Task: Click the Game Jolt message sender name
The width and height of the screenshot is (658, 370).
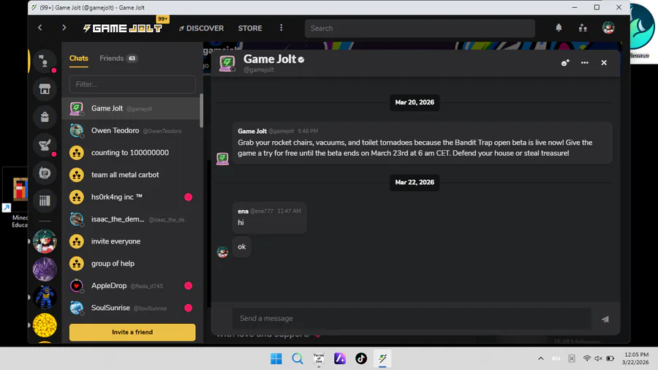Action: point(252,131)
